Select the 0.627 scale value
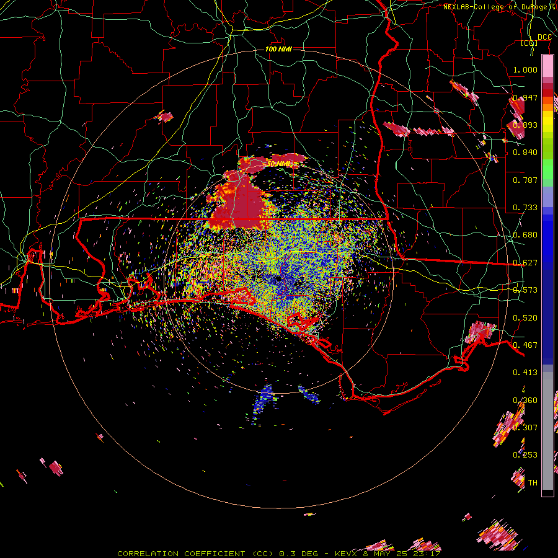558x558 pixels. 525,262
